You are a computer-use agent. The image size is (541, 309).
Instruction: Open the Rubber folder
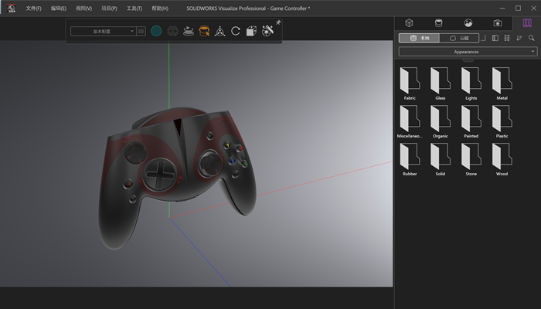(410, 159)
